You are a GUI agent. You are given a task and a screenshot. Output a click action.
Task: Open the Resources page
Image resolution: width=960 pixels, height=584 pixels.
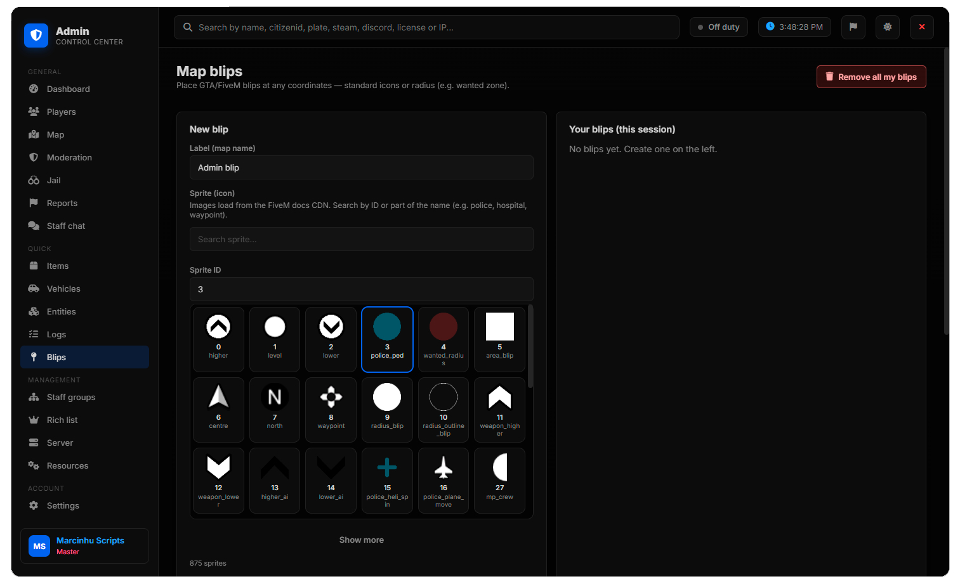coord(85,465)
